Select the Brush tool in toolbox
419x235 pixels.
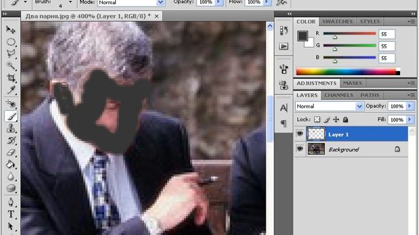click(x=10, y=116)
